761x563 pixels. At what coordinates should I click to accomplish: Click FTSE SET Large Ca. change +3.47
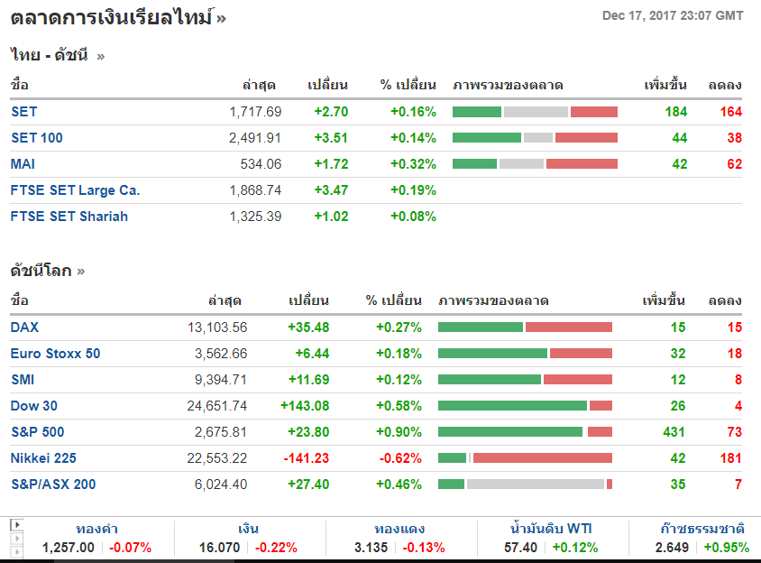tap(331, 190)
